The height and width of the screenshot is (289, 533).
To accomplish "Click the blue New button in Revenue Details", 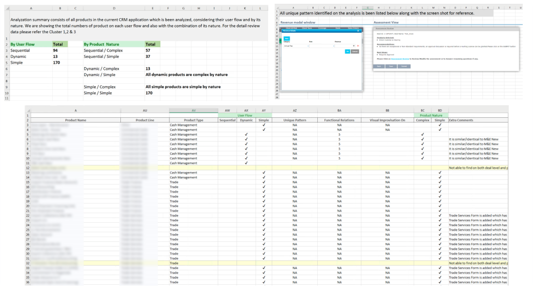I will [286, 38].
